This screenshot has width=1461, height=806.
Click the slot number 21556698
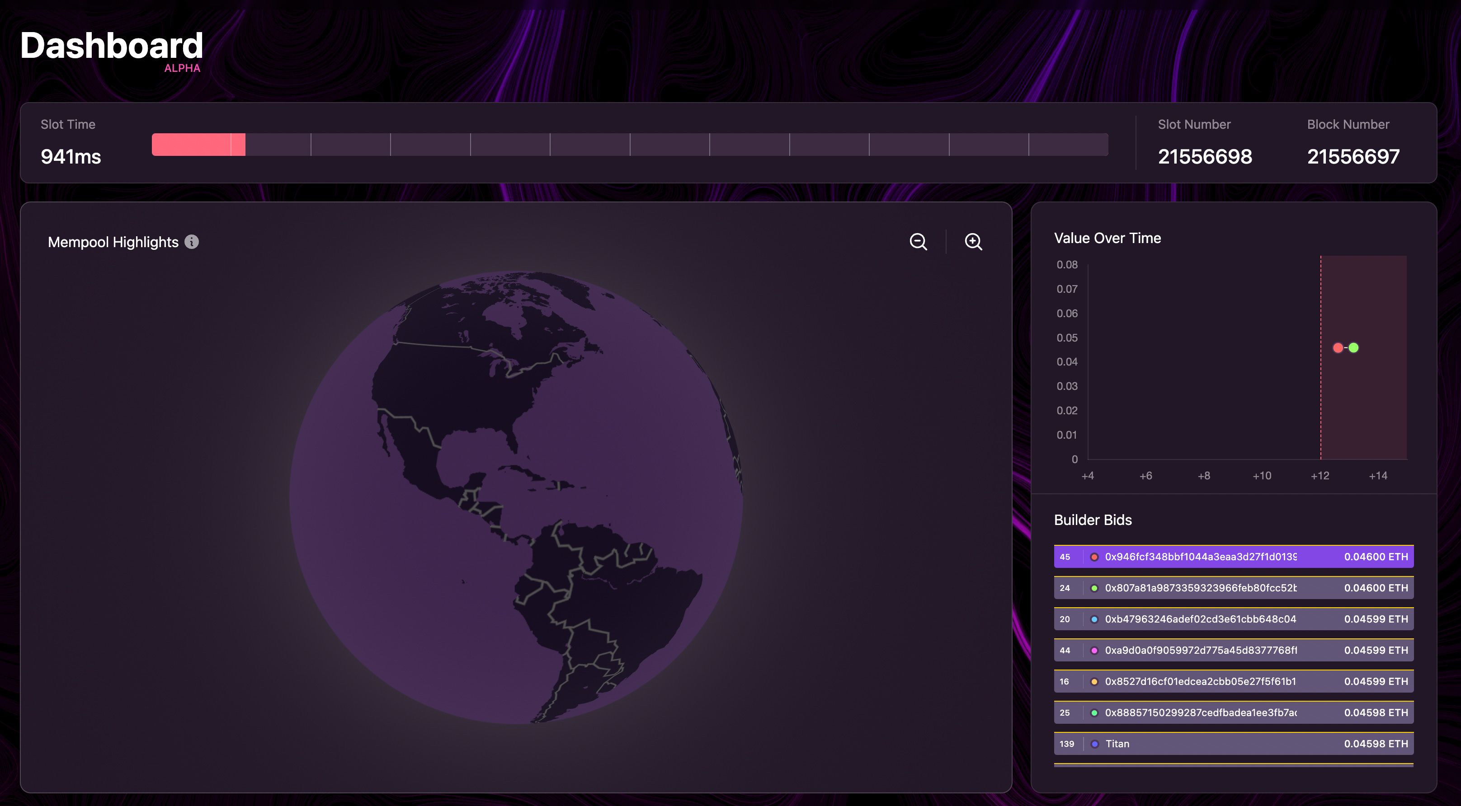pyautogui.click(x=1205, y=156)
